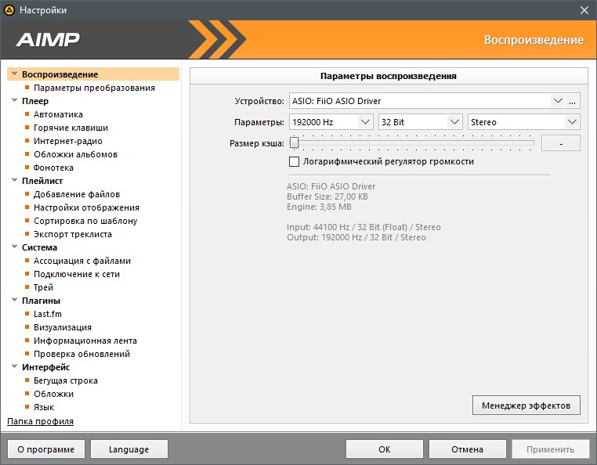Enable Логарифмический регулятор громкости checkbox
Image resolution: width=597 pixels, height=465 pixels.
(295, 161)
